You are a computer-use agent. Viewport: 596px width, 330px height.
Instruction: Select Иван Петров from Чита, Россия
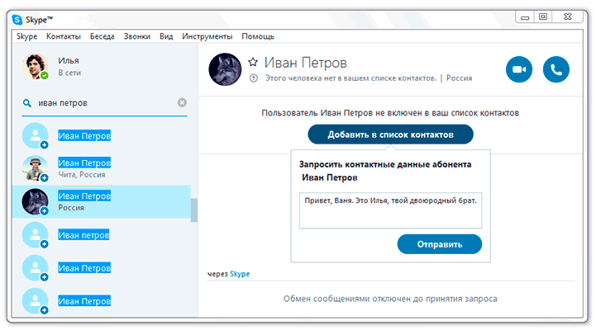pos(102,168)
